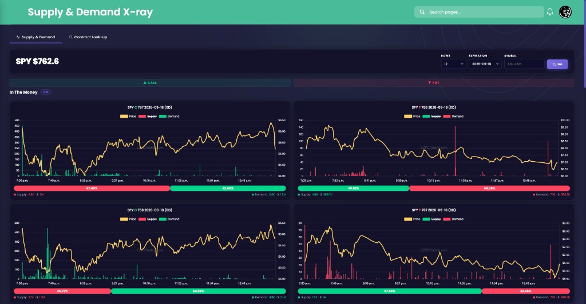Click the 42.60% green demand bar
Screen dimensions: 586x304
click(x=228, y=189)
